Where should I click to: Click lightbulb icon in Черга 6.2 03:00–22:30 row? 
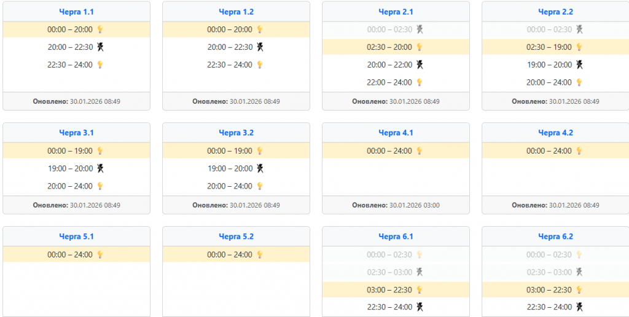pos(579,290)
